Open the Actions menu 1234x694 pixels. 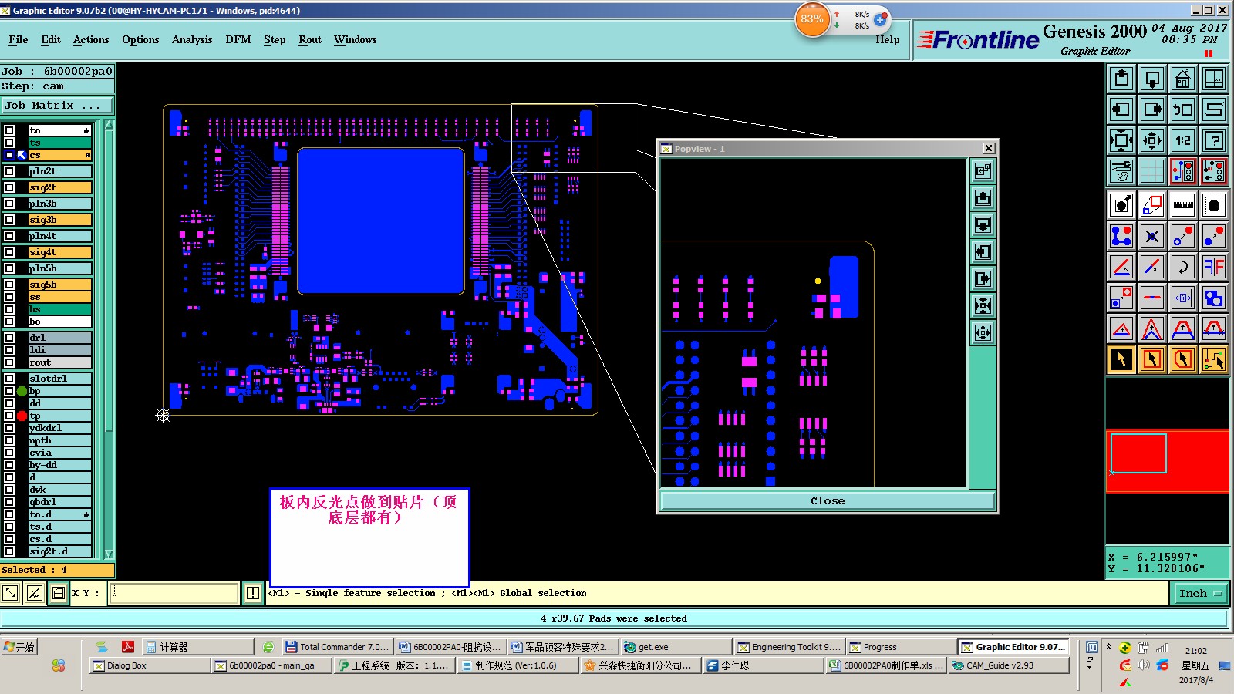coord(91,40)
